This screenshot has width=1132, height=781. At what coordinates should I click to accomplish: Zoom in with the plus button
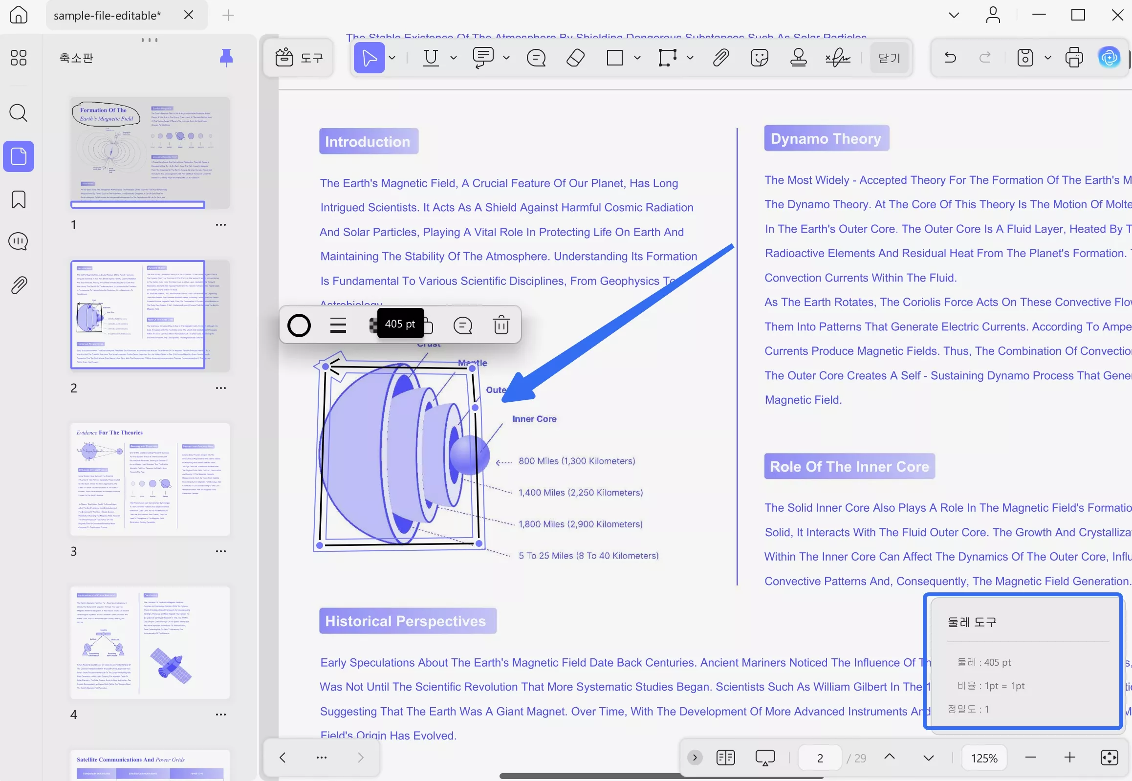(1070, 758)
